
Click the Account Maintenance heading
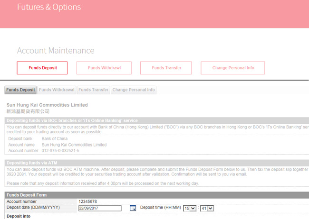[56, 51]
